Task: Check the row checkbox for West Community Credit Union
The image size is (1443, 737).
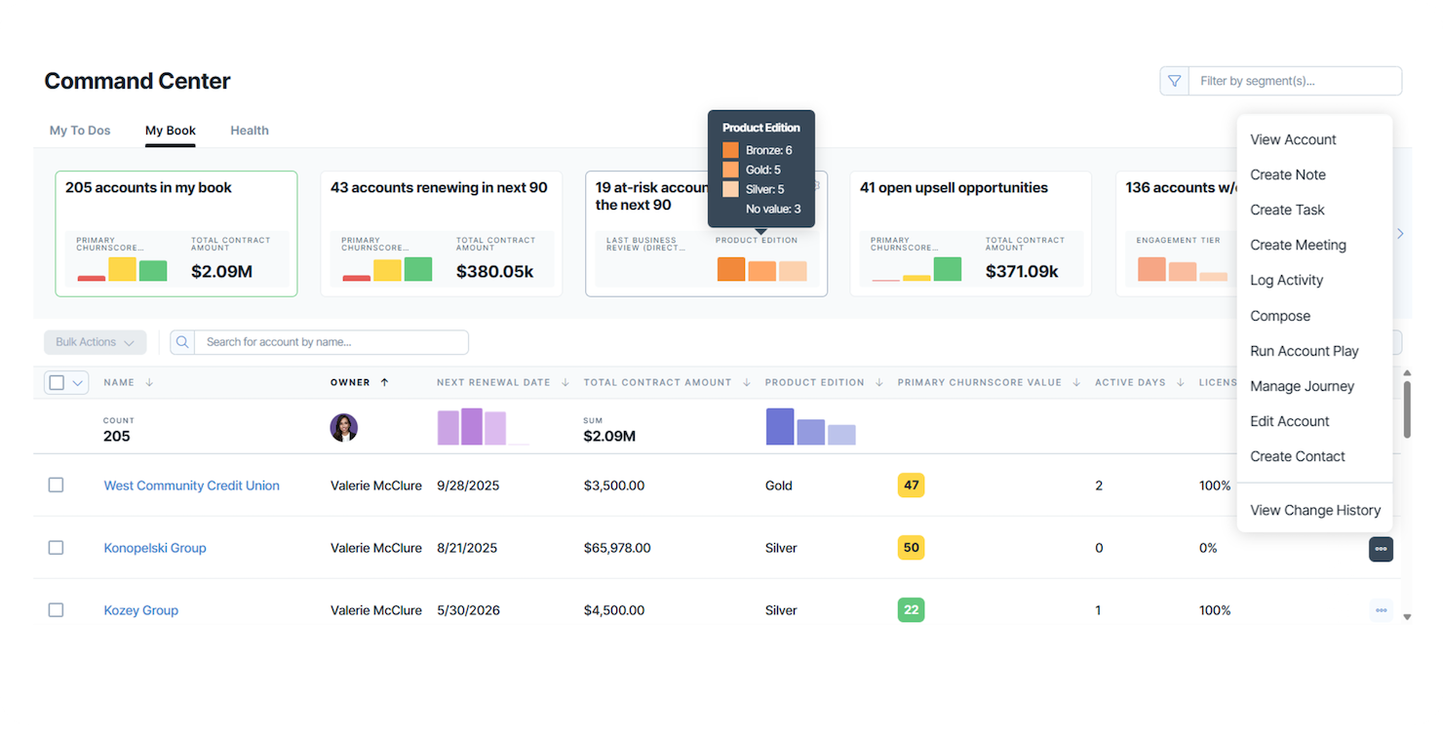Action: click(x=56, y=485)
